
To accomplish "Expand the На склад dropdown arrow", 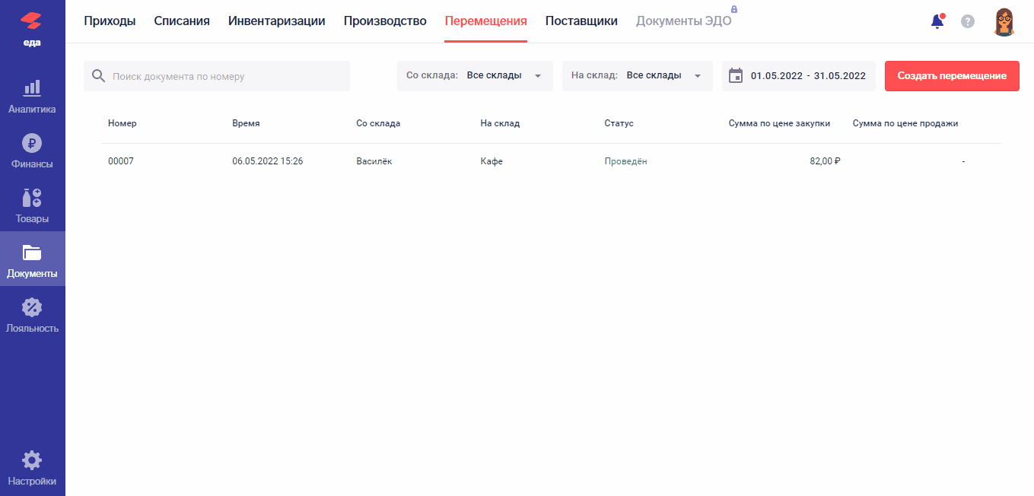I will click(x=698, y=76).
